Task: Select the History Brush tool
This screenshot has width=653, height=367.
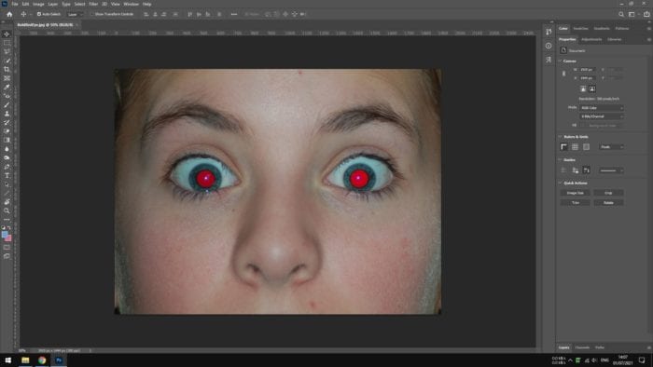Action: click(7, 122)
